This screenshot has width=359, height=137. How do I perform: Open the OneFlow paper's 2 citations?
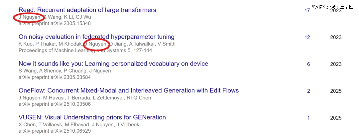[x=308, y=91]
